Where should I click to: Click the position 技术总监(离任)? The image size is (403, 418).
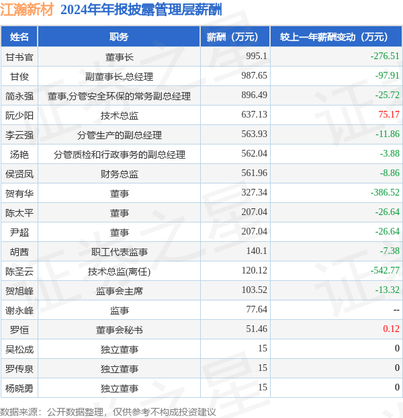pyautogui.click(x=119, y=271)
